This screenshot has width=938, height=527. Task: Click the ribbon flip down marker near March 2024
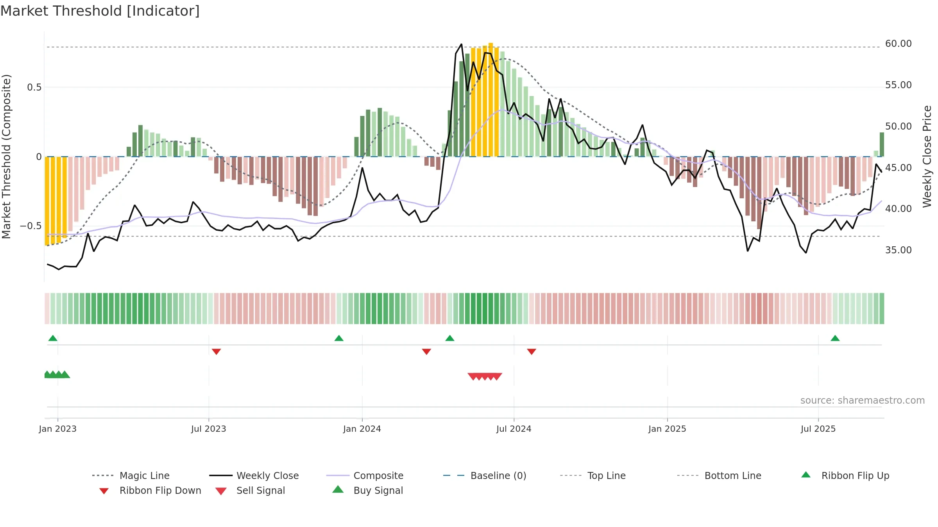[426, 352]
